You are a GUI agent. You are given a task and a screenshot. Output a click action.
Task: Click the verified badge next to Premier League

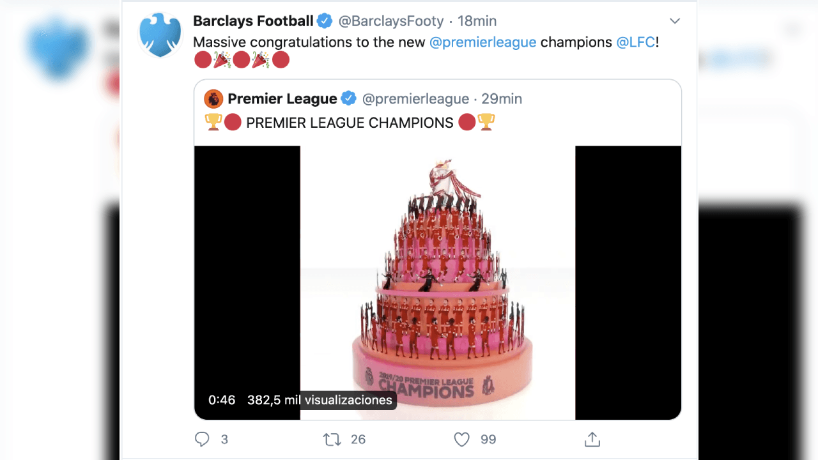[349, 98]
